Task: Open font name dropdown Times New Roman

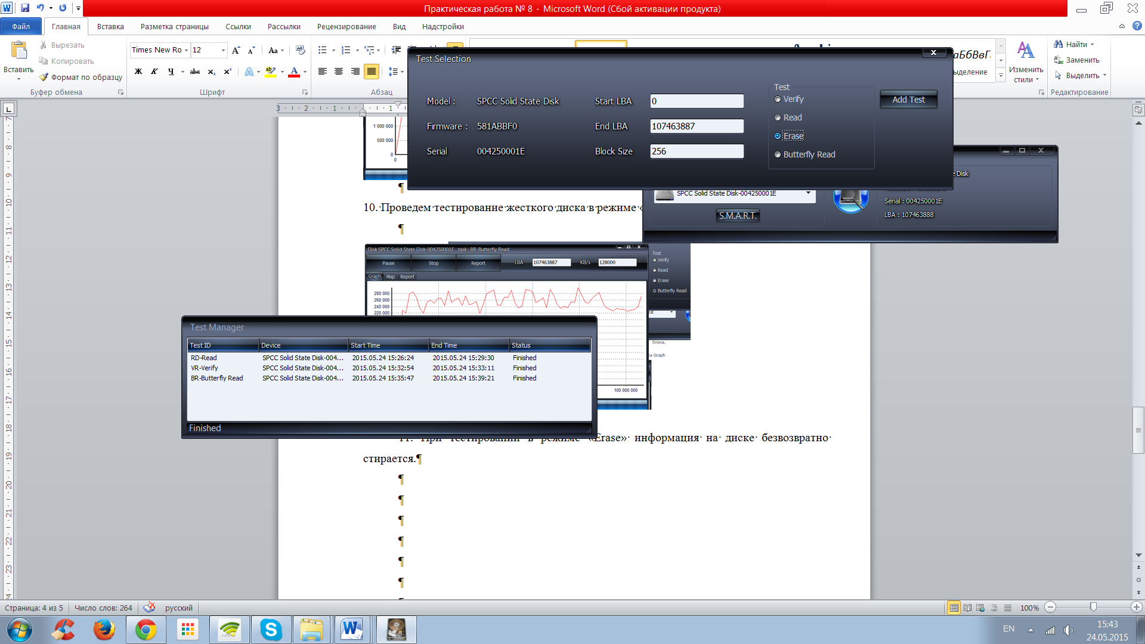Action: coord(186,50)
